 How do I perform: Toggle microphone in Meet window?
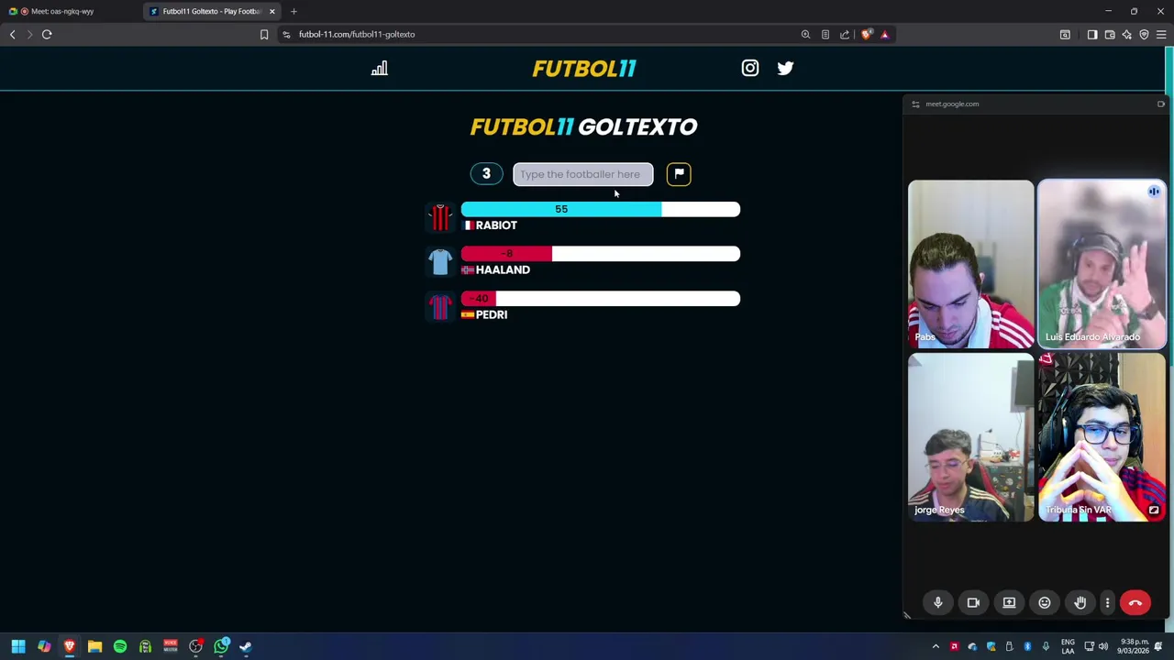pyautogui.click(x=937, y=602)
